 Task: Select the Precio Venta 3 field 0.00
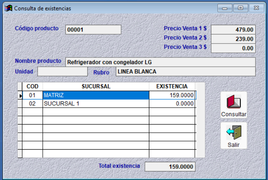pyautogui.click(x=233, y=48)
